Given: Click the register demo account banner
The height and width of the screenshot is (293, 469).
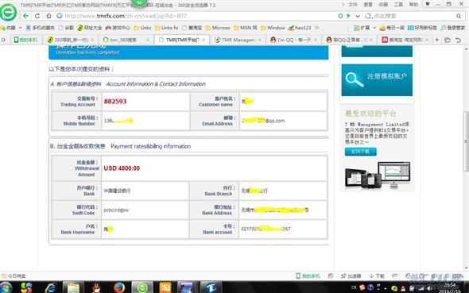Looking at the screenshot, I should [377, 79].
